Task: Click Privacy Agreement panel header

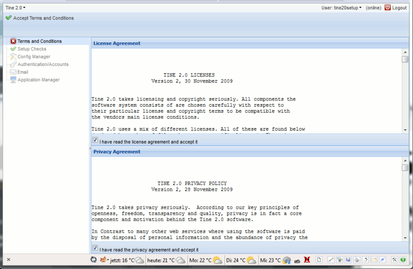Action: point(250,152)
